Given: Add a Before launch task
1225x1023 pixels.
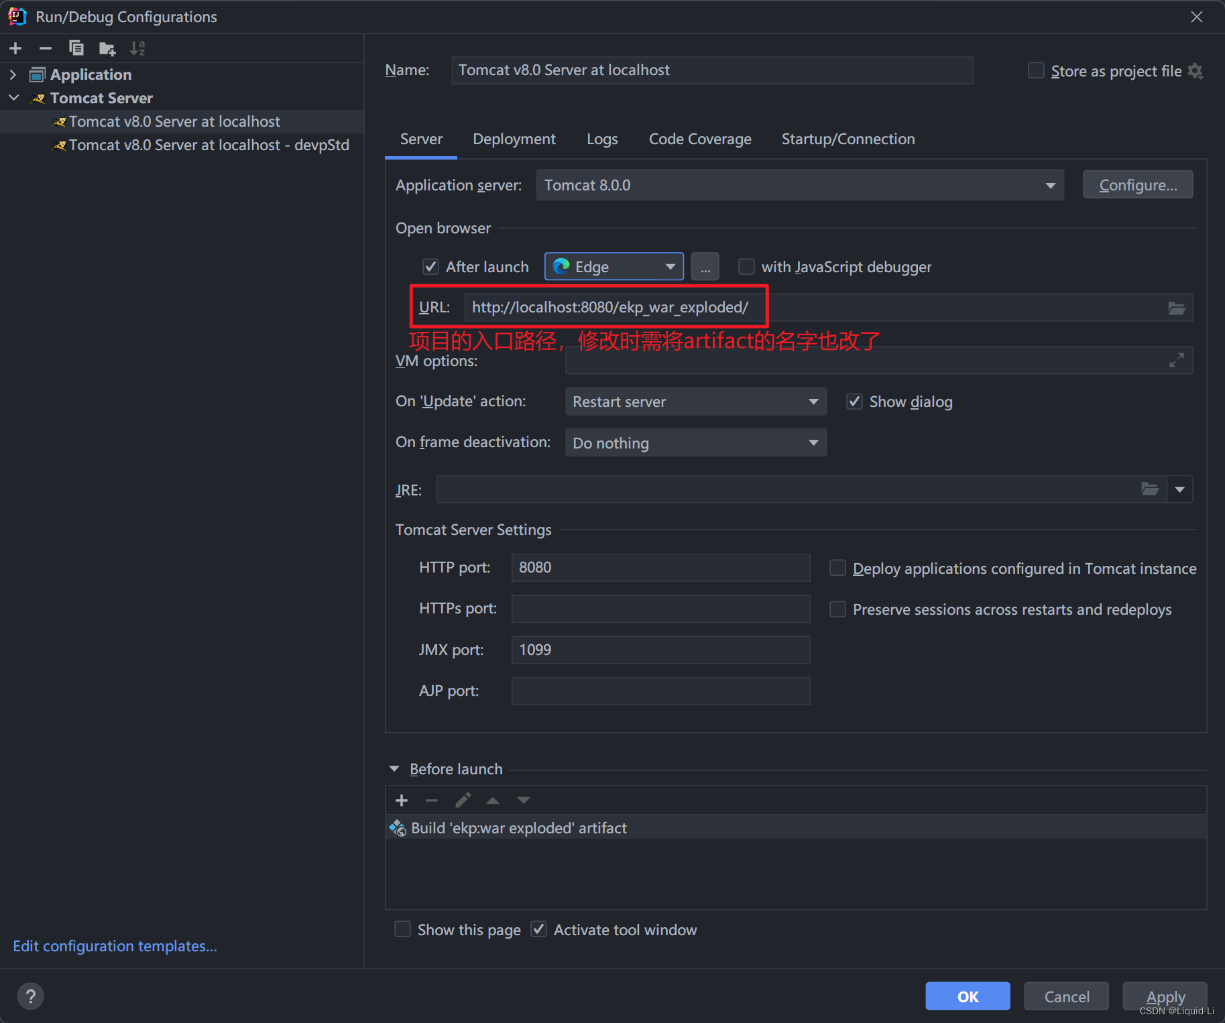Looking at the screenshot, I should tap(402, 800).
